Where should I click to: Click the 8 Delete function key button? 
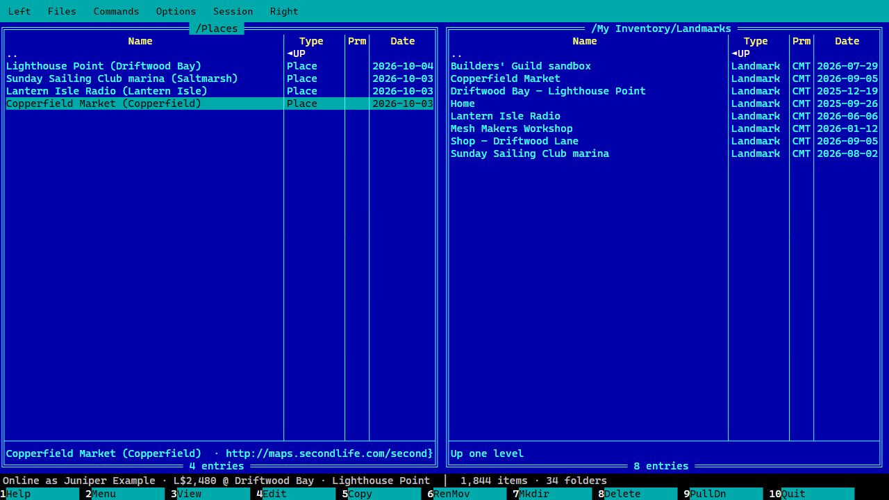(x=638, y=494)
